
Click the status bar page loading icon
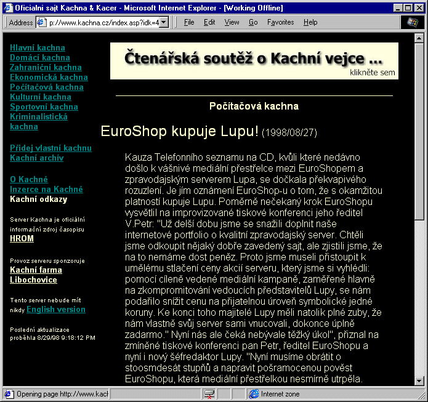tap(9, 394)
